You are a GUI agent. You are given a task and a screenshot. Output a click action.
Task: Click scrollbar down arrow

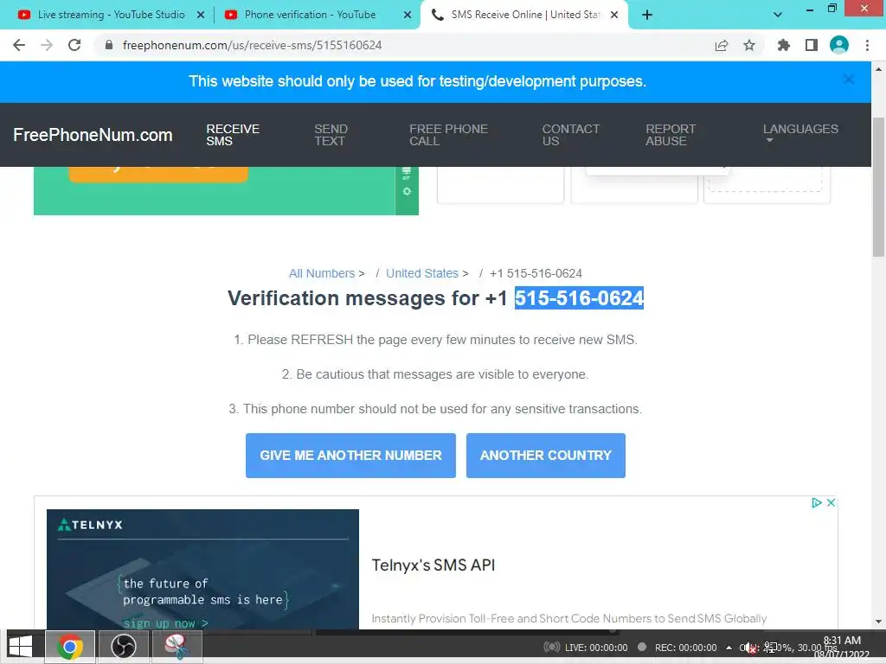tap(878, 622)
